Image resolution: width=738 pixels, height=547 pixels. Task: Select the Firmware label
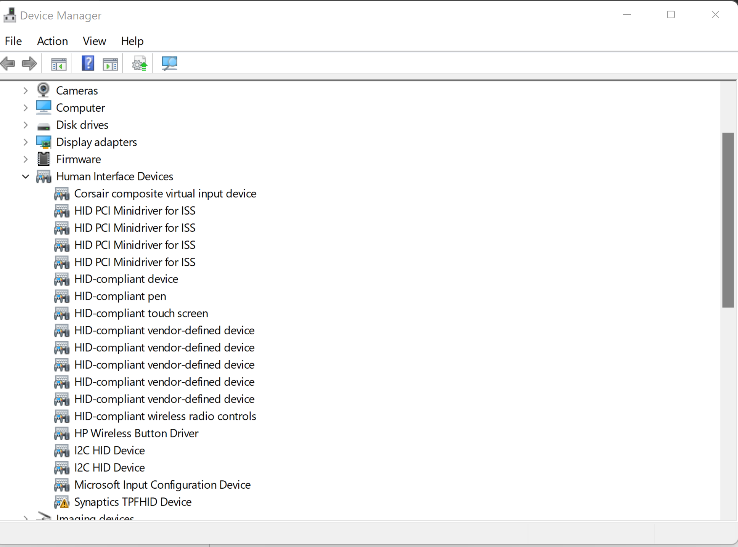(79, 159)
